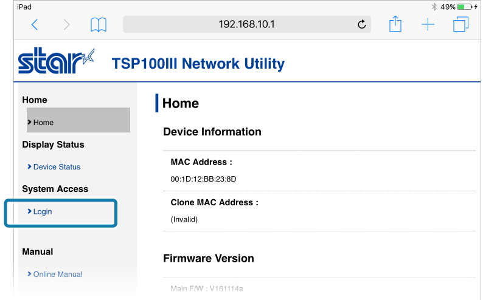483x300 pixels.
Task: Show all tabs overview icon
Action: tap(461, 24)
